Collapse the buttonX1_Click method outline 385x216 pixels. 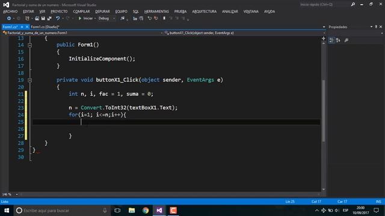pos(29,80)
